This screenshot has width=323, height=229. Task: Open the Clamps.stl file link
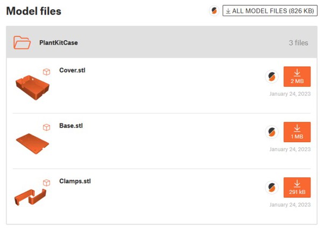point(75,182)
